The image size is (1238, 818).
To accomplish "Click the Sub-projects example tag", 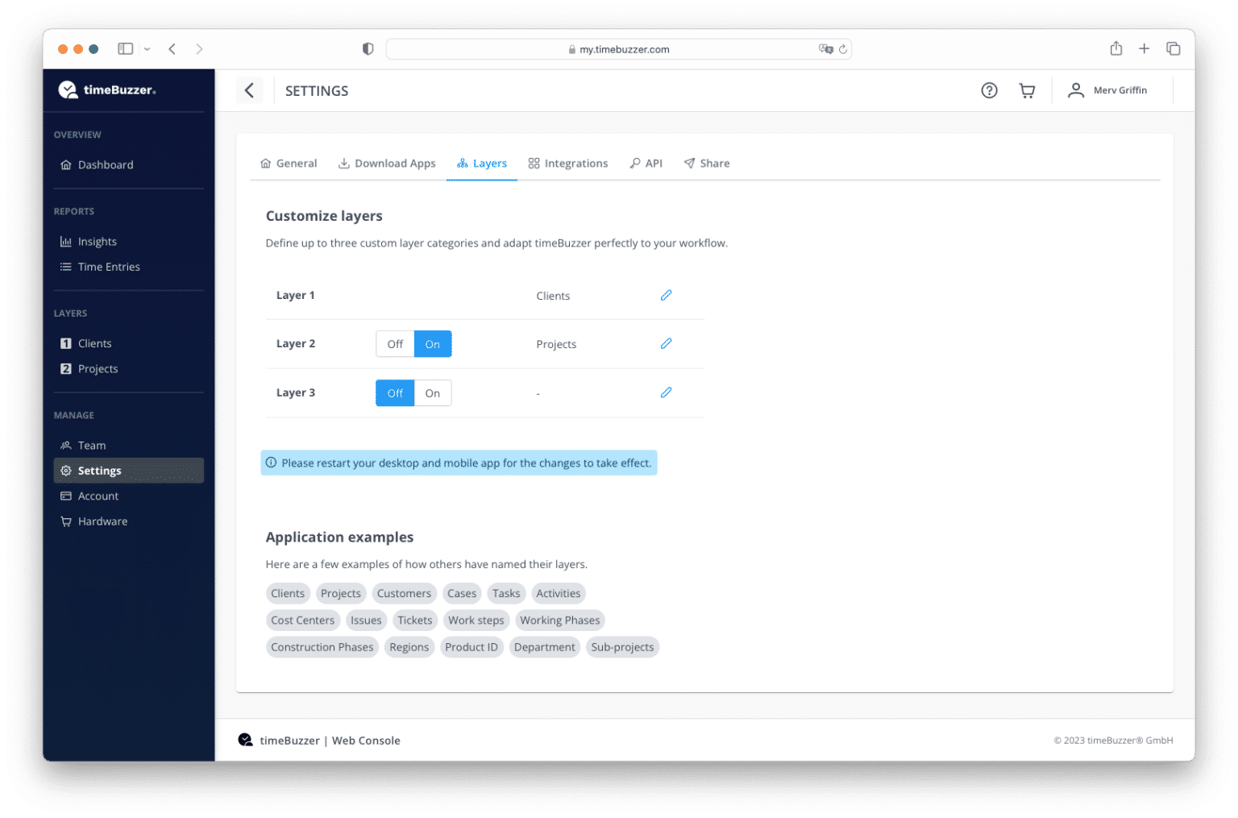I will pos(622,647).
